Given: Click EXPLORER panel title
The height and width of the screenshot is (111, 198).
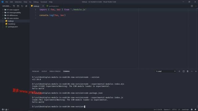Looking at the screenshot, I should (x=6, y=6).
